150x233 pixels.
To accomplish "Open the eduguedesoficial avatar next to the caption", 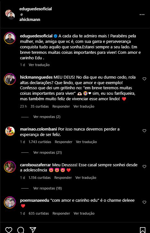I will point(10,38).
